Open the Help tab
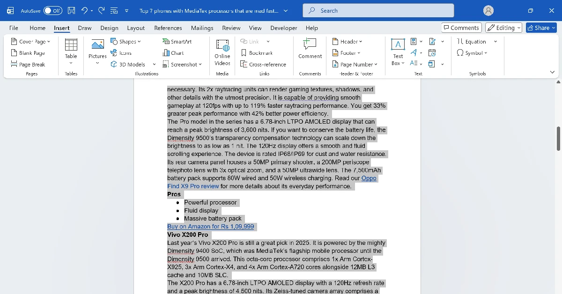This screenshot has width=562, height=294. coord(312,28)
